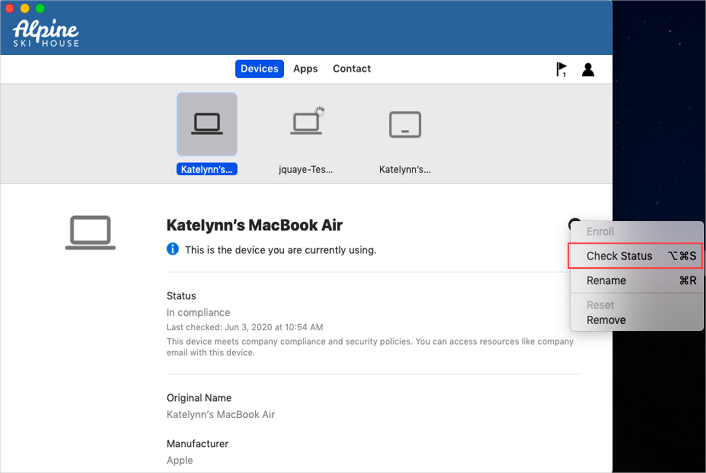Click the yellow minimize window button

coord(25,8)
